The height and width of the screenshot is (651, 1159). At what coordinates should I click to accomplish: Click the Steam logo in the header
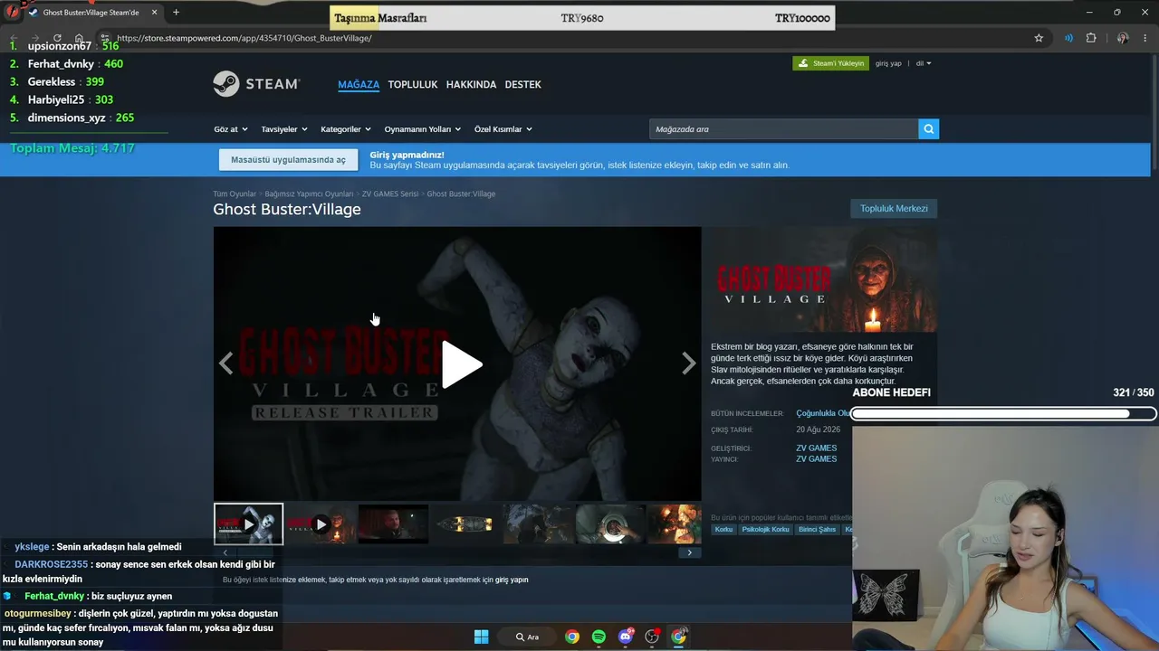tap(256, 84)
